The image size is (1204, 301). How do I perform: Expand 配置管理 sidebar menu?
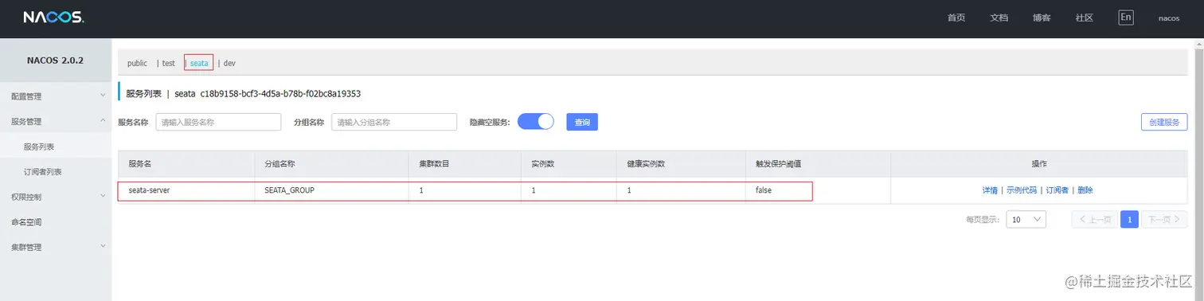point(56,96)
